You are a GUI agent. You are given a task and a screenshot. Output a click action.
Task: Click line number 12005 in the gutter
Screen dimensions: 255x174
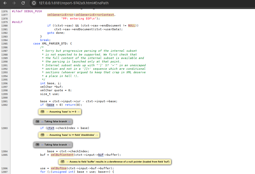tap(5, 155)
